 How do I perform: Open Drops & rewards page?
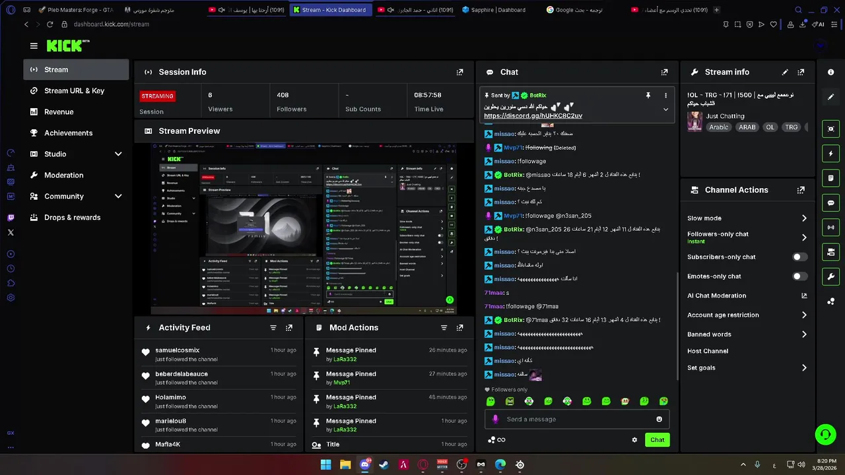(76, 217)
